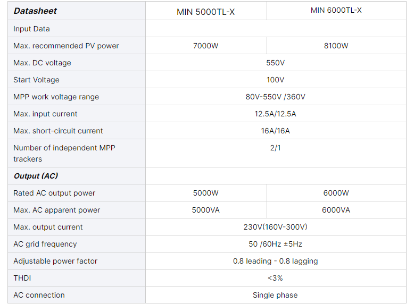Select the 5000W rated AC output value
The image size is (414, 304).
pos(205,193)
